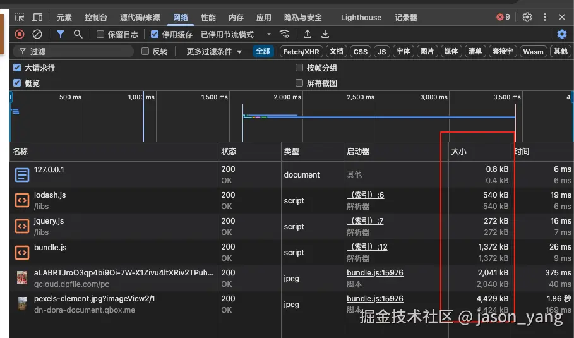Open the (索引):6 initiator link

click(x=366, y=195)
